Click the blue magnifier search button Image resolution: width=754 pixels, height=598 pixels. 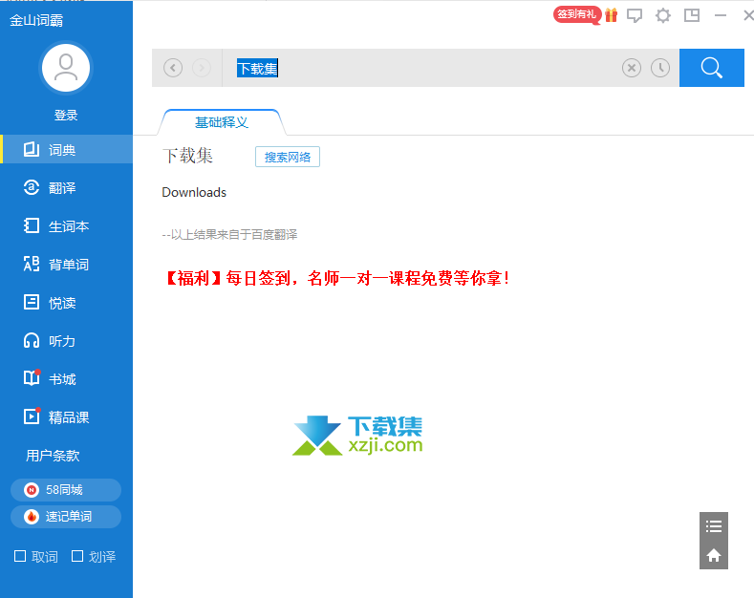click(712, 68)
